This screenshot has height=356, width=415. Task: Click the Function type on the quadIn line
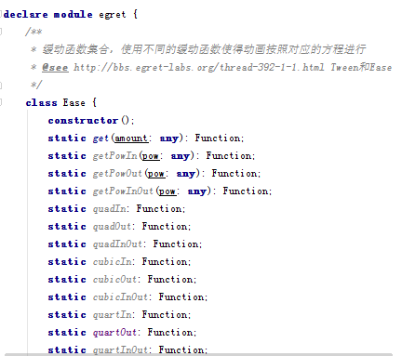coord(159,208)
